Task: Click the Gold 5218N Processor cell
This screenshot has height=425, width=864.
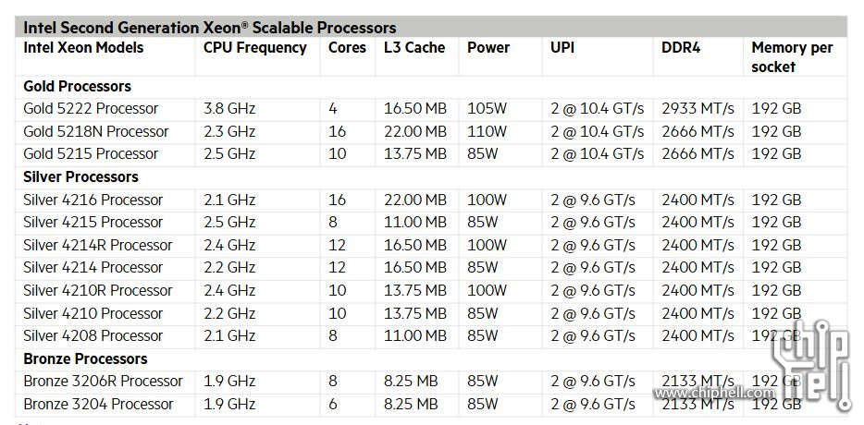Action: (x=96, y=131)
